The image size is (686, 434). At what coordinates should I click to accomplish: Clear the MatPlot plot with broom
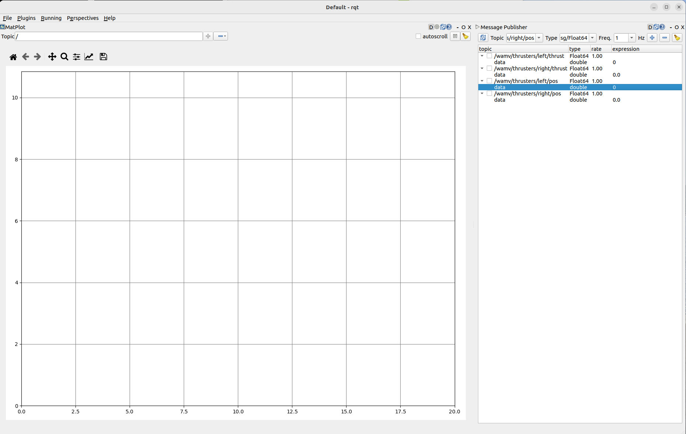tap(466, 36)
